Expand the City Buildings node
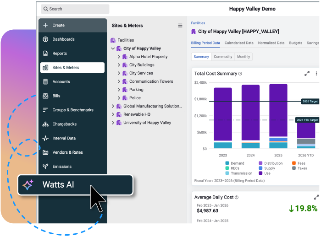The image size is (321, 237). (119, 65)
